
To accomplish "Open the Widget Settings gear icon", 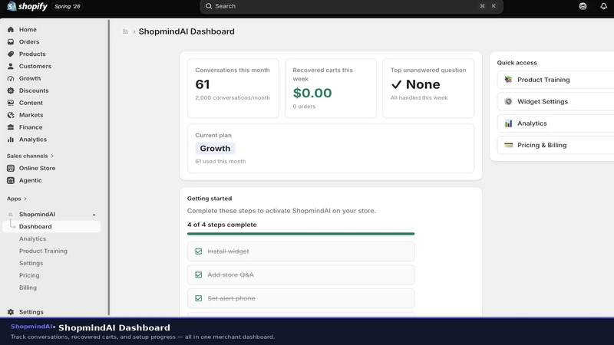I will click(x=508, y=101).
